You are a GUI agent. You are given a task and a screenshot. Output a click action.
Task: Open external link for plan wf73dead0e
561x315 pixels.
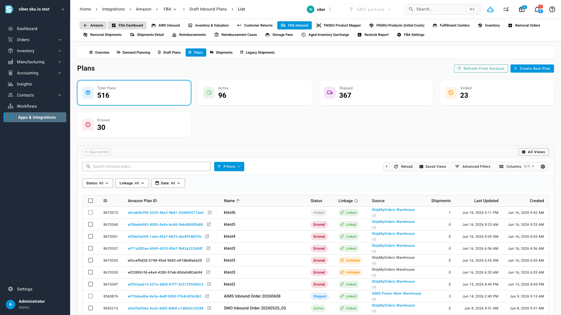[x=207, y=296]
